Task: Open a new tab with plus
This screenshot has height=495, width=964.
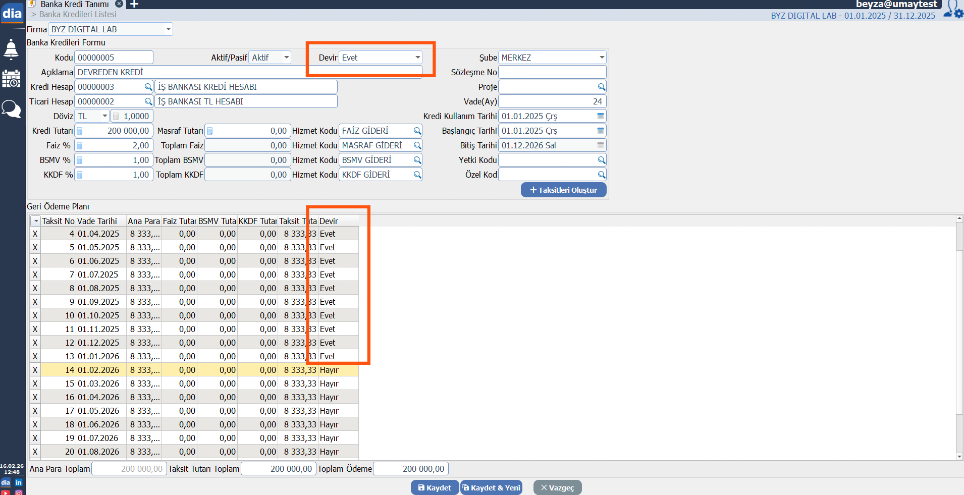Action: click(134, 4)
